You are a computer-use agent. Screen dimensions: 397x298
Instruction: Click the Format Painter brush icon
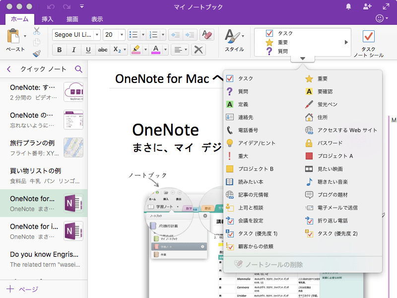(37, 54)
